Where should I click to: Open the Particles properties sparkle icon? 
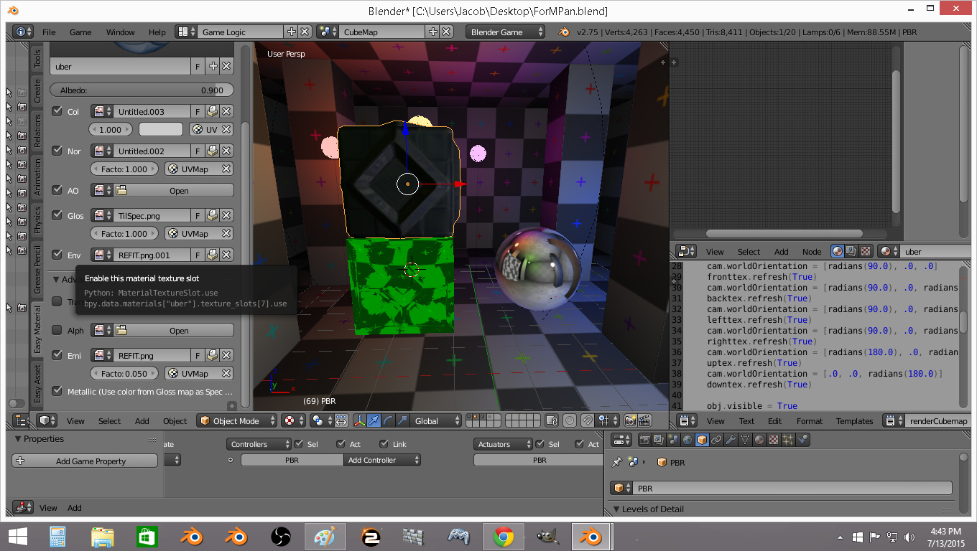click(788, 440)
